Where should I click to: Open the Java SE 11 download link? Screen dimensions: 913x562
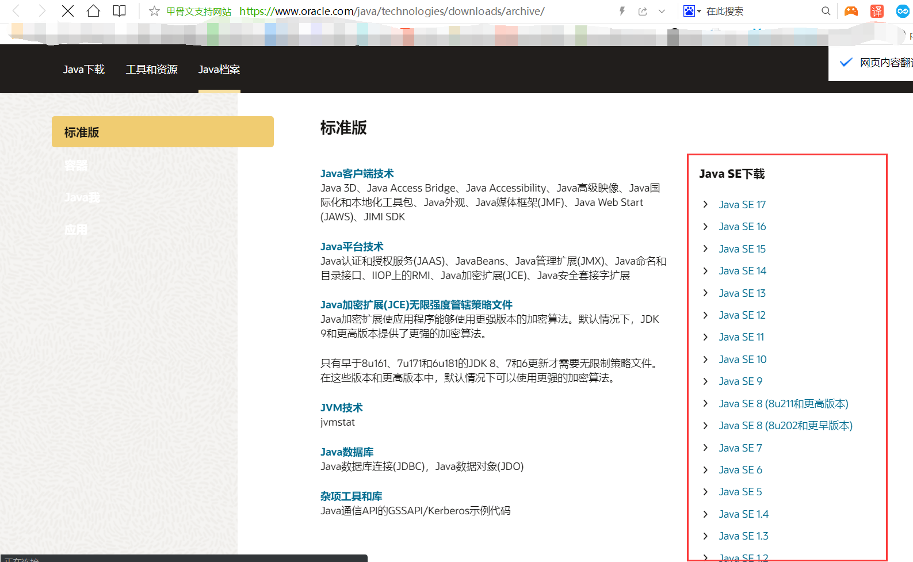click(742, 337)
